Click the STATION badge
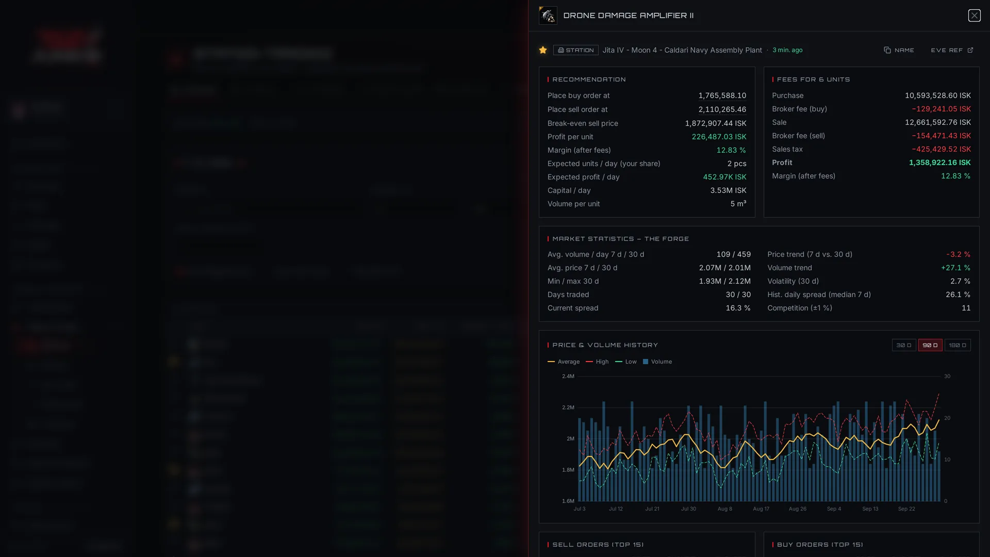This screenshot has width=990, height=557. click(x=575, y=50)
